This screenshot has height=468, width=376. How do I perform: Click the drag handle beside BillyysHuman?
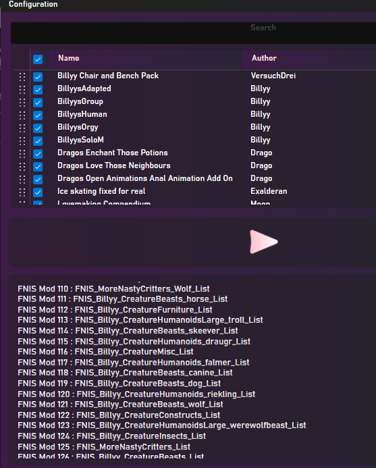point(22,115)
